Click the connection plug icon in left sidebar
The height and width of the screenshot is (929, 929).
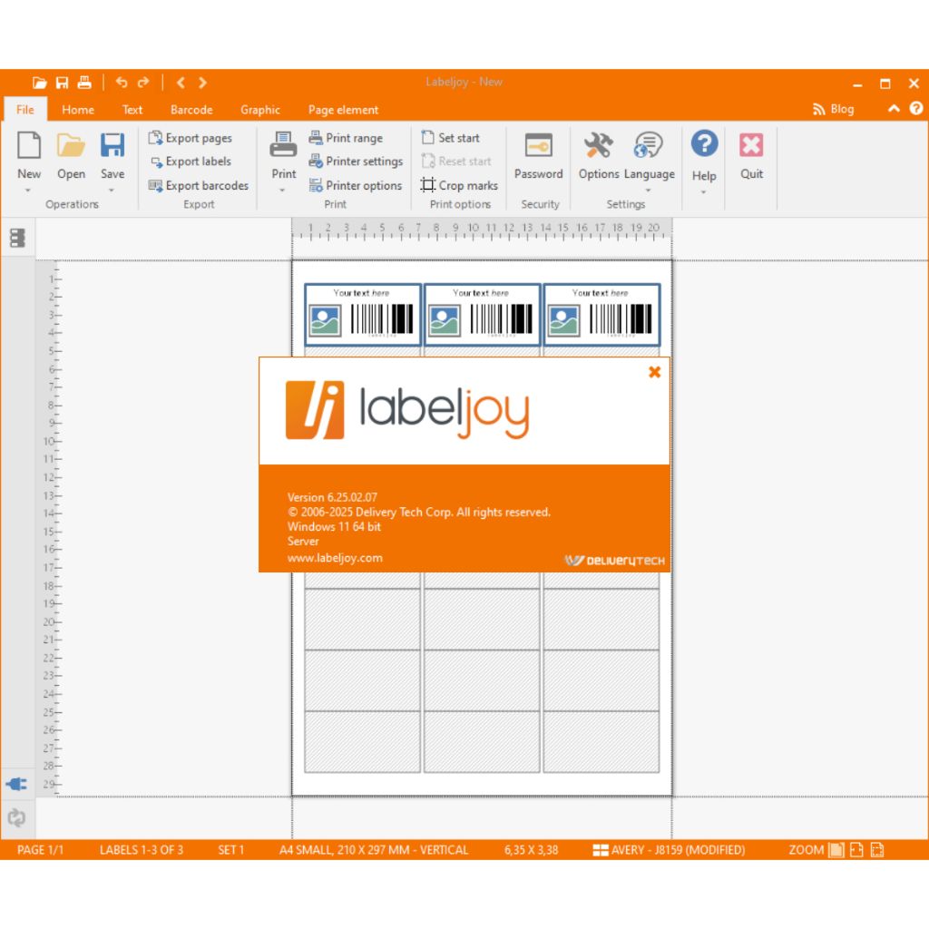click(16, 784)
